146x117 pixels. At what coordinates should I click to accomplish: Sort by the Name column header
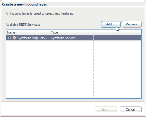tap(28, 32)
